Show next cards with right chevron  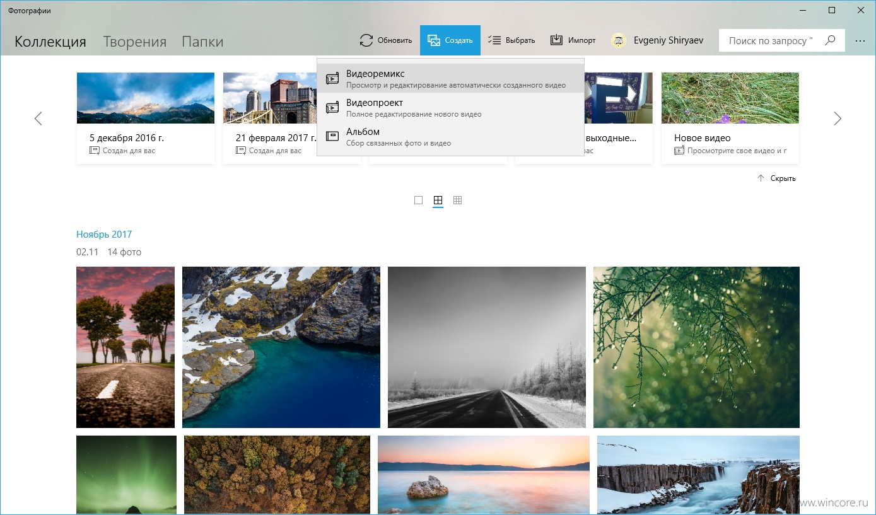tap(838, 119)
